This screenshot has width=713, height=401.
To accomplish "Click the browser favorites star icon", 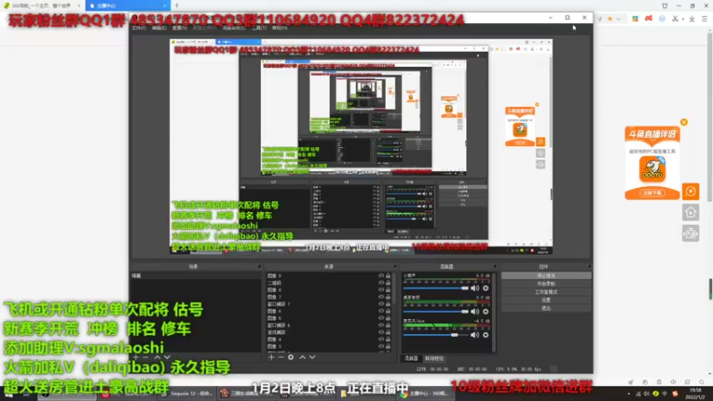I will [610, 19].
